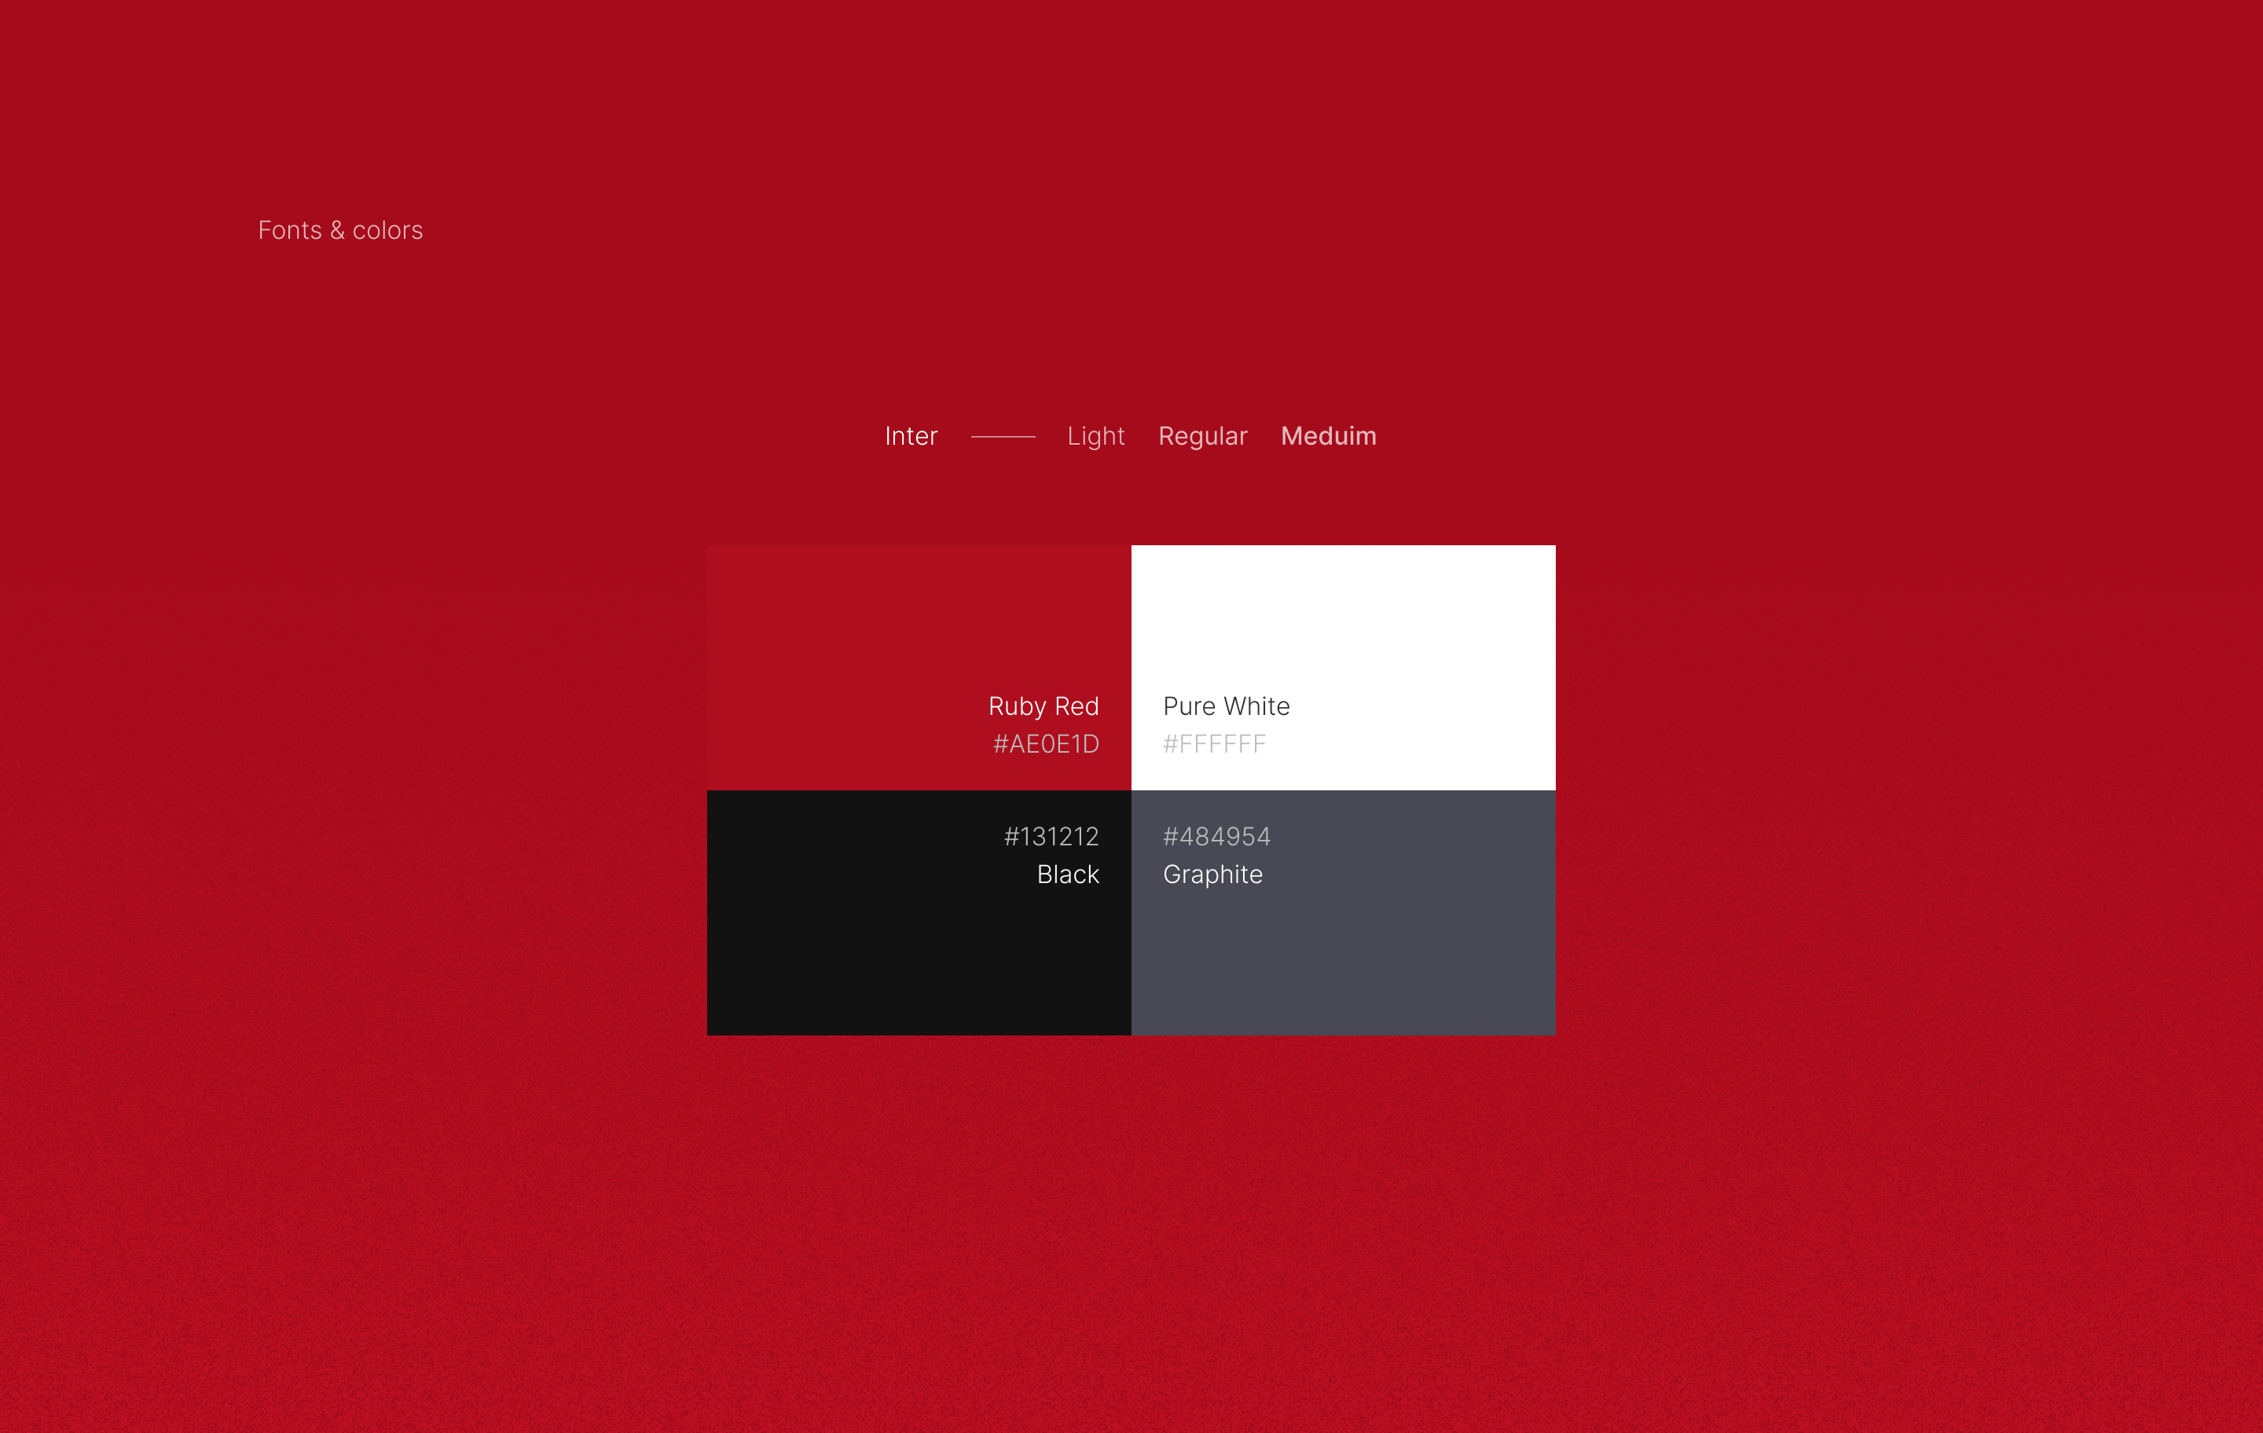Click the Fonts & colors heading

click(x=340, y=230)
